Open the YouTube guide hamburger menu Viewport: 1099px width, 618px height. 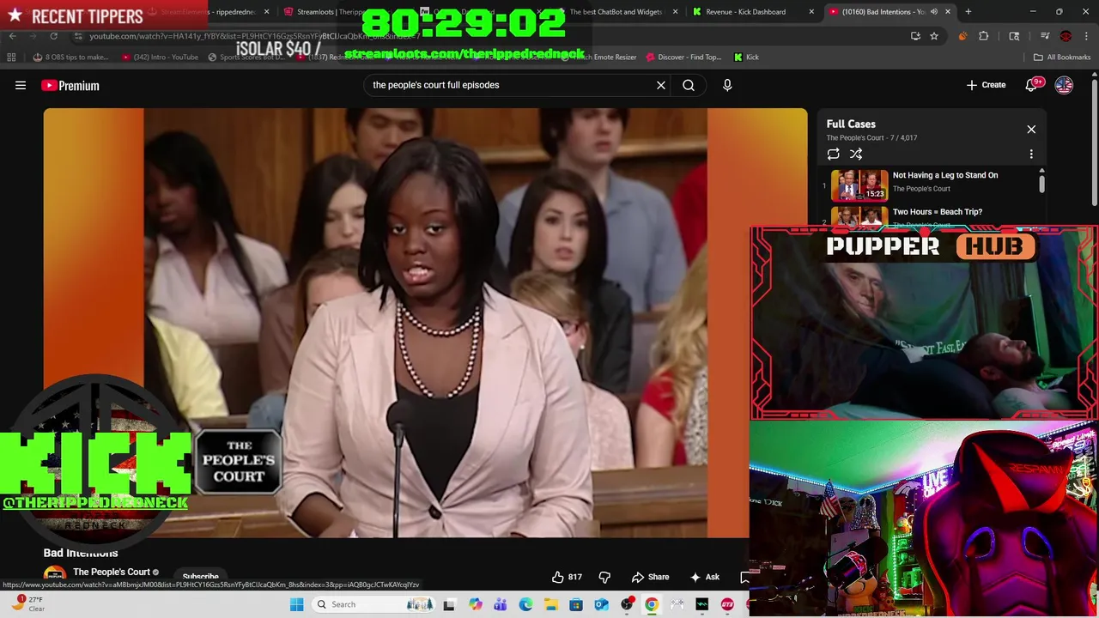(x=21, y=85)
